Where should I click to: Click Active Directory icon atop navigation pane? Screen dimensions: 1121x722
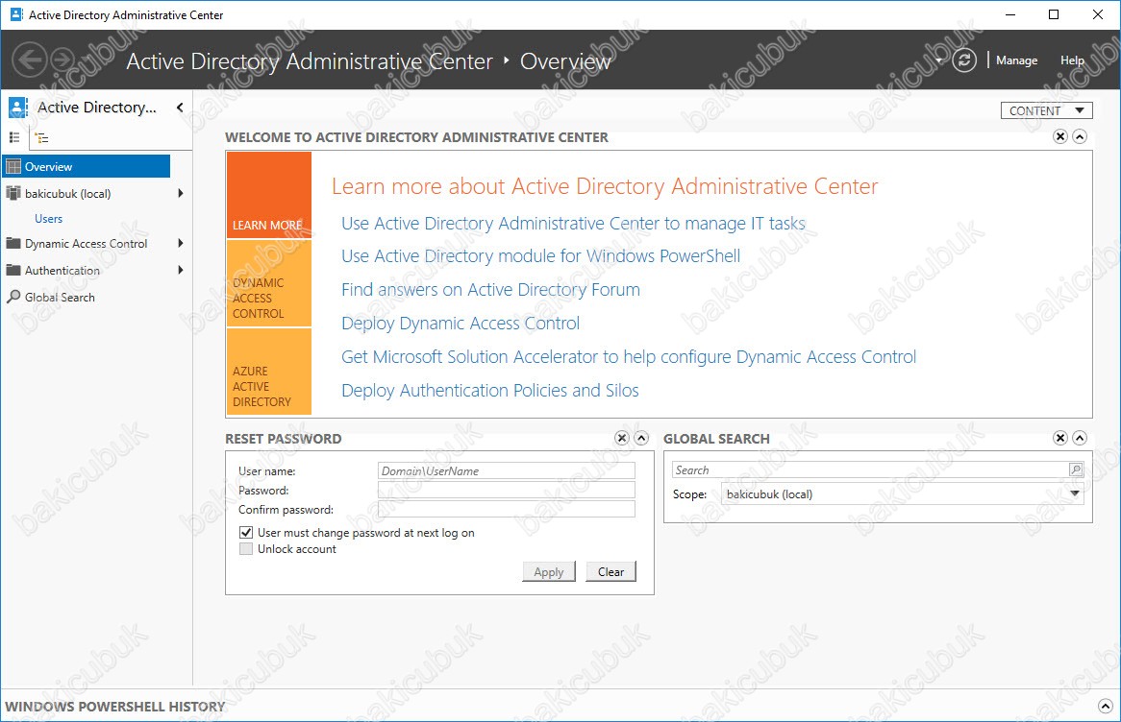click(18, 108)
